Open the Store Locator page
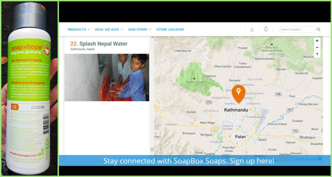 (170, 29)
